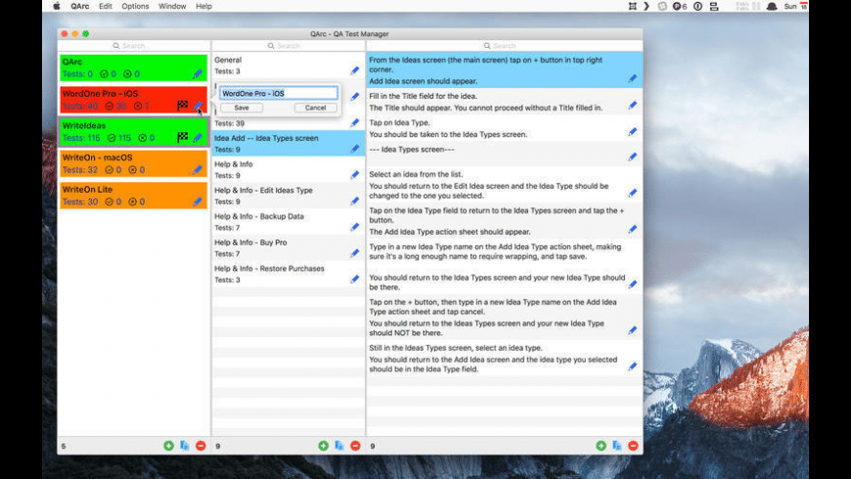Open the Help menu
The width and height of the screenshot is (851, 479).
pyautogui.click(x=203, y=6)
